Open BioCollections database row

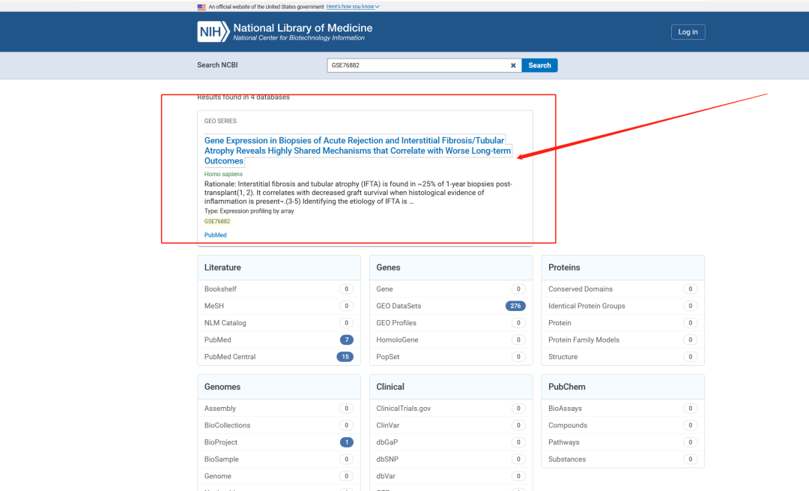[279, 426]
